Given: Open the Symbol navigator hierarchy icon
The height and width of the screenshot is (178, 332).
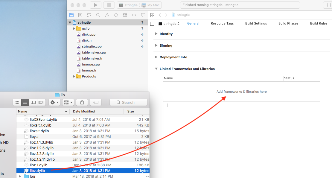Looking at the screenshot, I should point(89,15).
